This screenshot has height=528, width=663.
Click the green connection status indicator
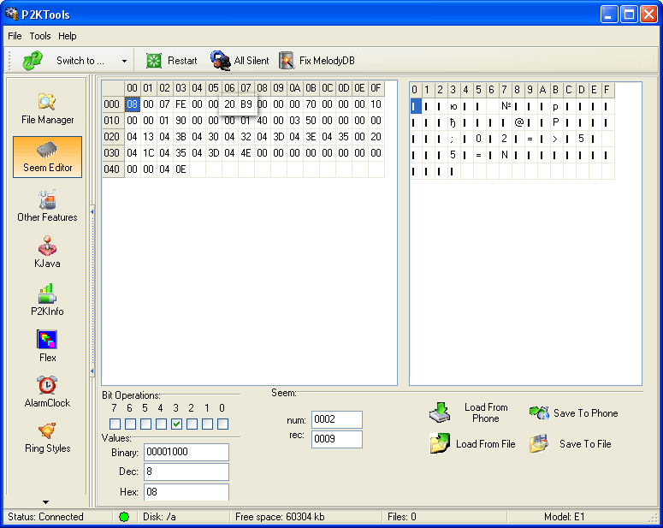click(124, 517)
